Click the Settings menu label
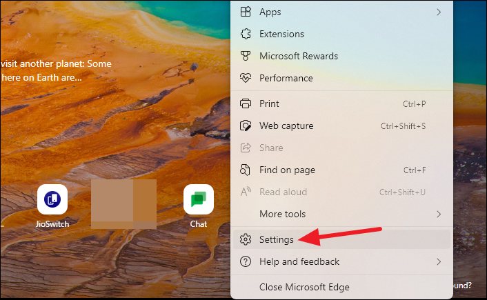 (x=277, y=240)
